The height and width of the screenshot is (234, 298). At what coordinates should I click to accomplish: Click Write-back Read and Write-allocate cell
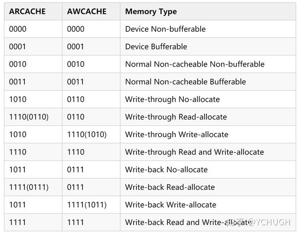[179, 222]
